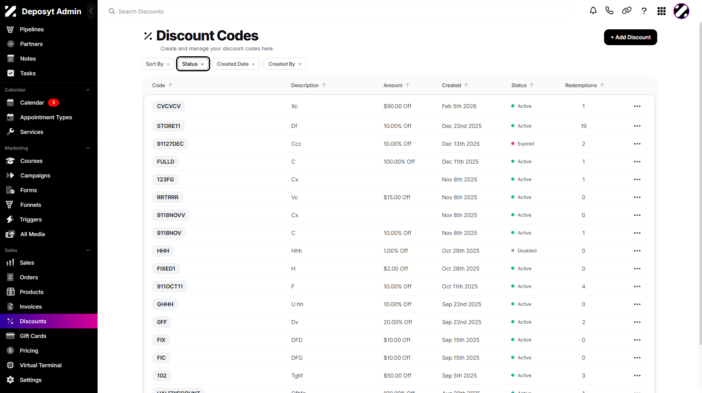Click the 911OCT11 discount code
702x393 pixels.
coord(170,286)
